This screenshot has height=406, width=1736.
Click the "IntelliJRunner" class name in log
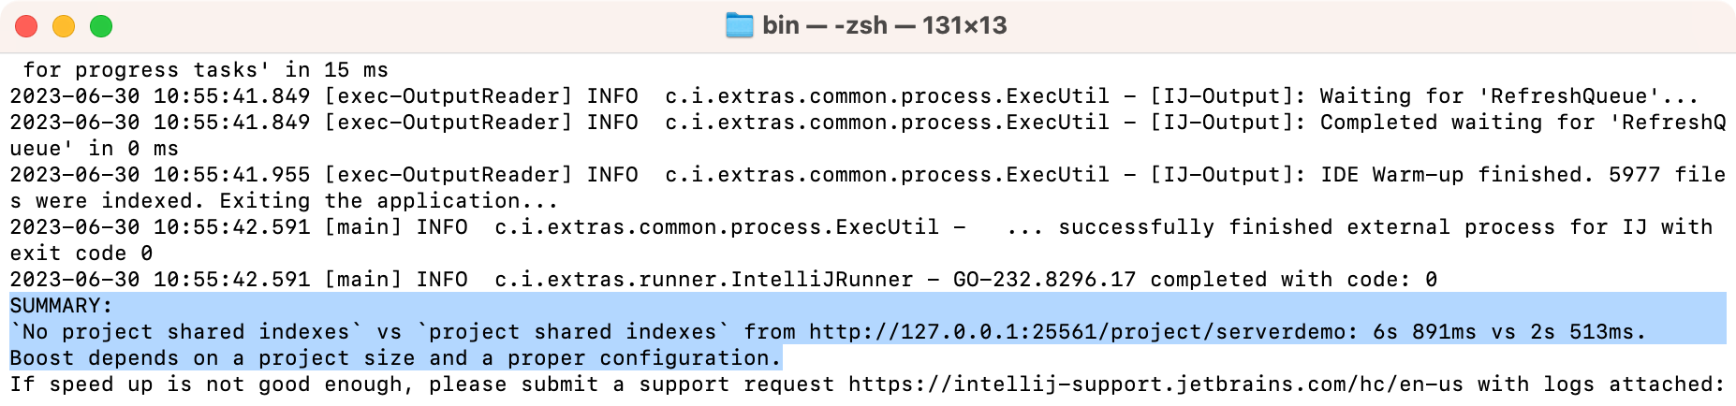point(821,280)
